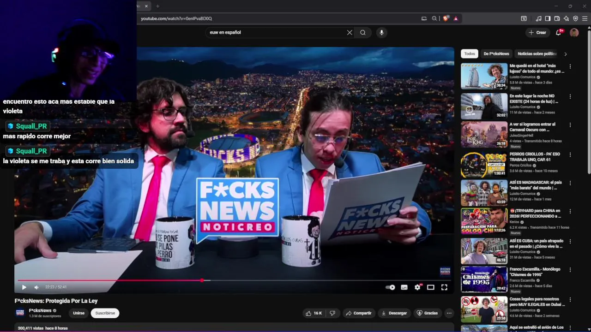Select the Todos filter chip
Image resolution: width=591 pixels, height=332 pixels.
[x=470, y=53]
